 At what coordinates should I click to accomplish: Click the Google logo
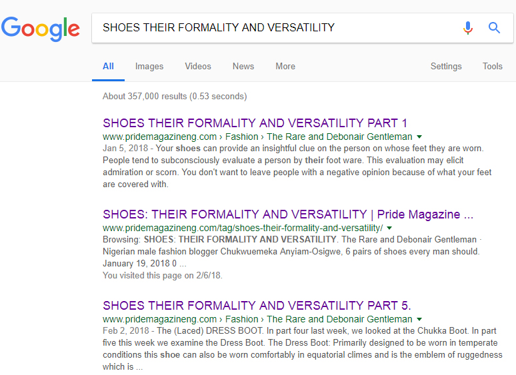pyautogui.click(x=41, y=28)
